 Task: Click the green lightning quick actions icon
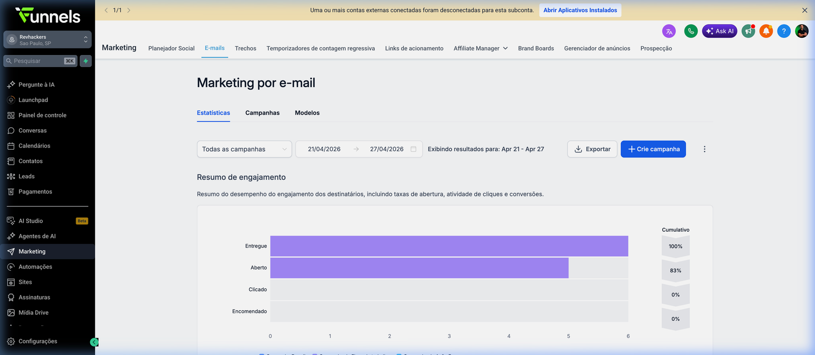coord(86,61)
